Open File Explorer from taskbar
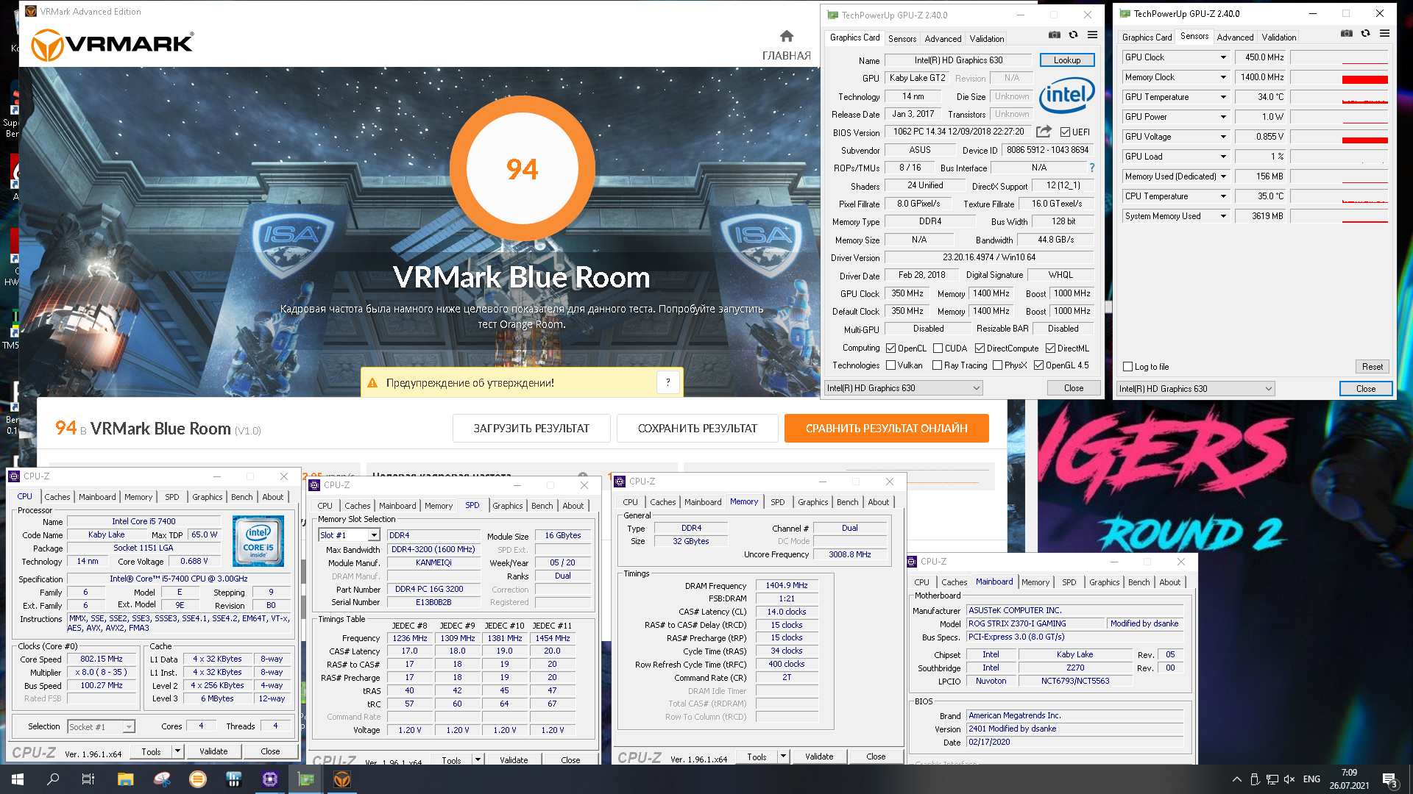 [125, 779]
